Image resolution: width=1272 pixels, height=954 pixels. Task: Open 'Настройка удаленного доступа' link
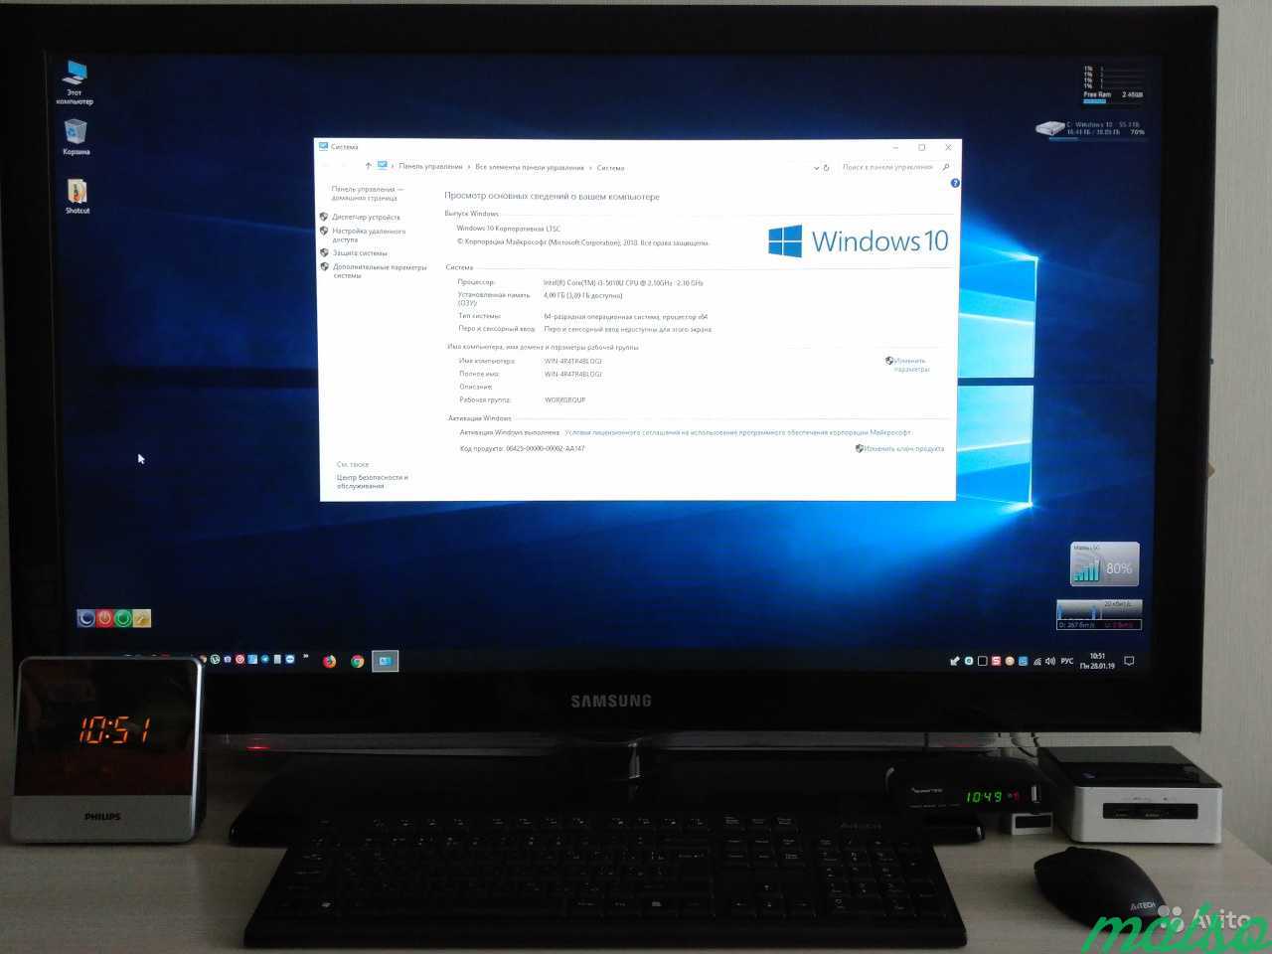369,236
